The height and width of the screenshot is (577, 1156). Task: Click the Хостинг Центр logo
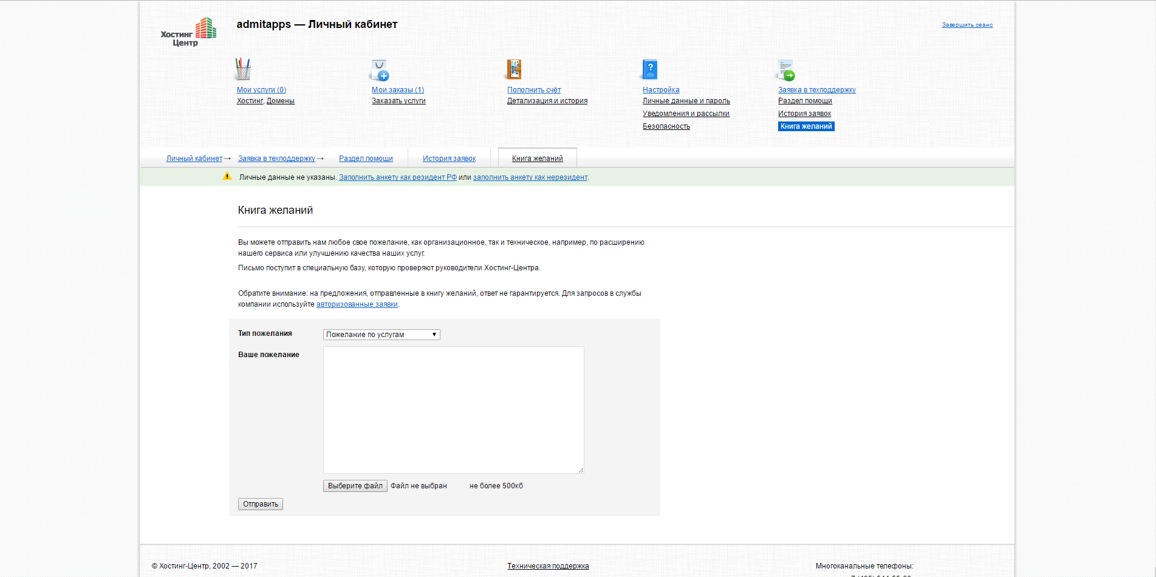(x=188, y=32)
